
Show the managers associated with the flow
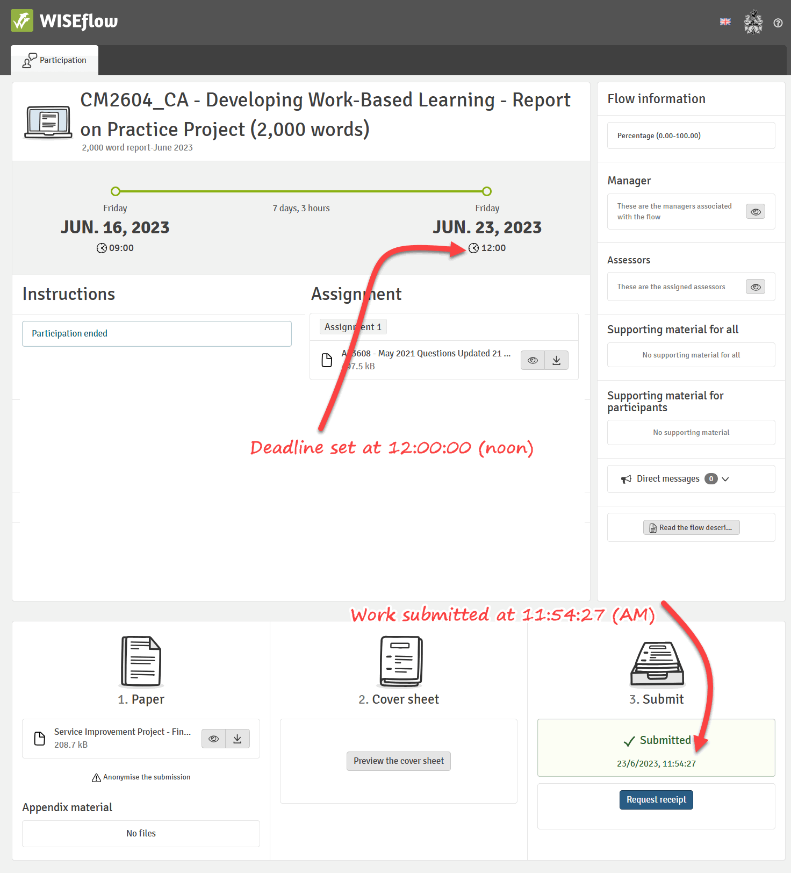pos(755,212)
